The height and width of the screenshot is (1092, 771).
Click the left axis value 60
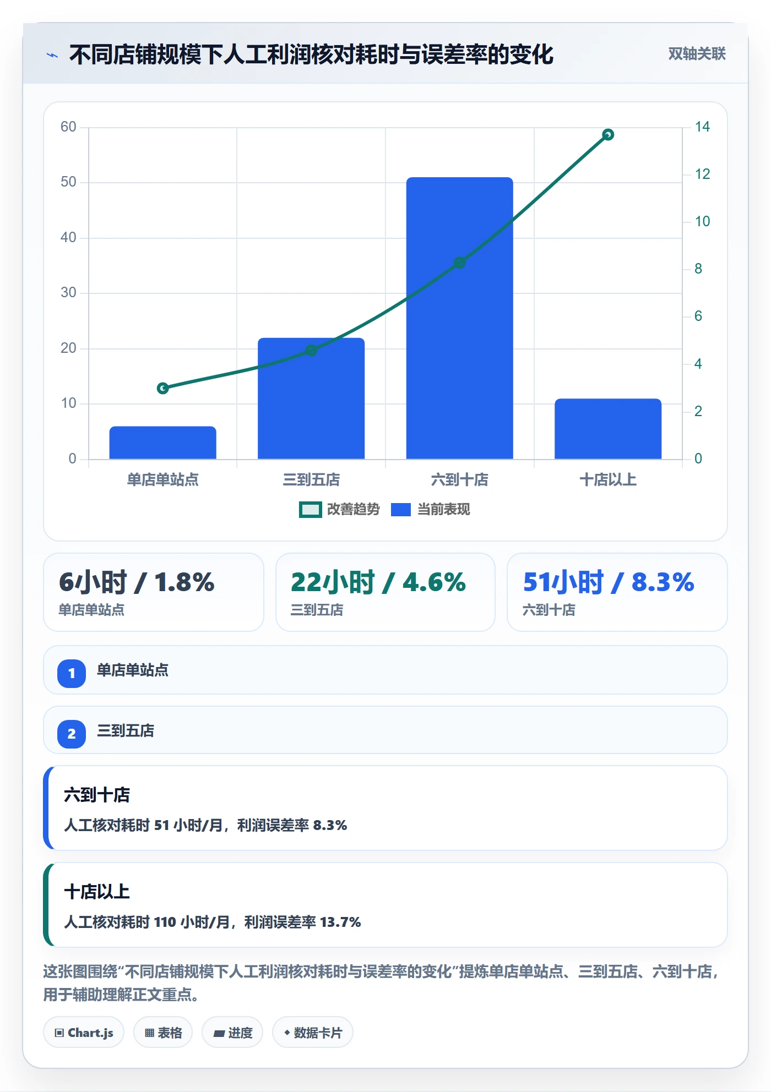coord(68,127)
